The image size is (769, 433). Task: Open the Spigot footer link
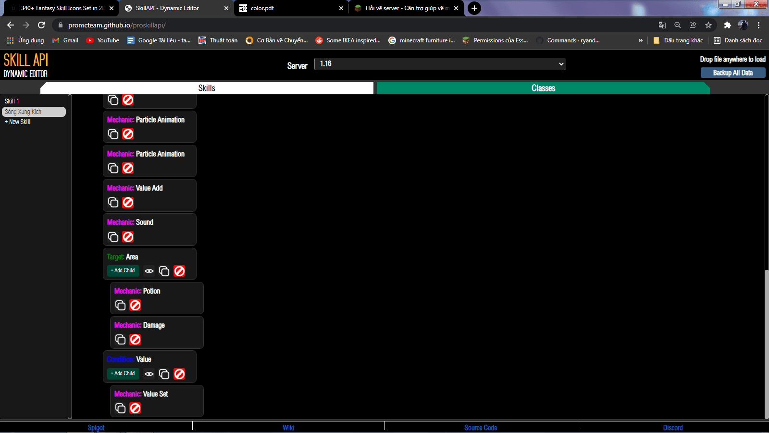96,428
